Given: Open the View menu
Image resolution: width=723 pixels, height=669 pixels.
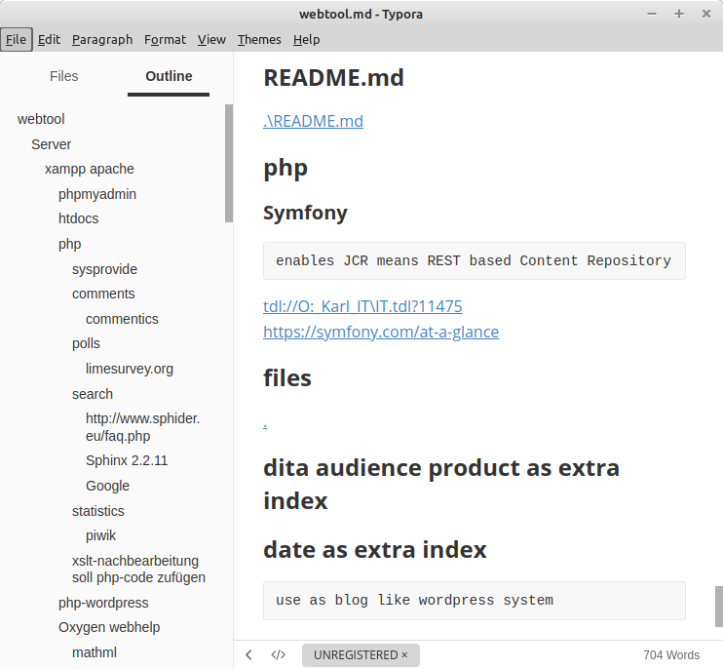Looking at the screenshot, I should coord(211,40).
